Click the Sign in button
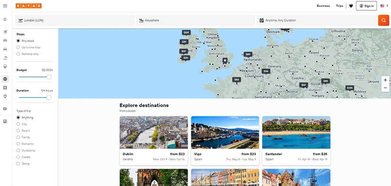The height and width of the screenshot is (186, 391). pos(366,6)
